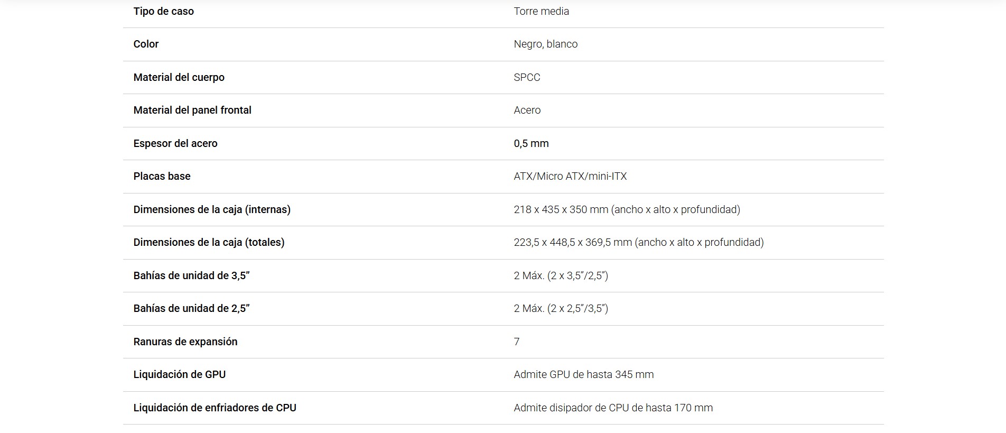The height and width of the screenshot is (433, 1006).
Task: Click the 'Ranuras de expansión' label
Action: pyautogui.click(x=185, y=342)
